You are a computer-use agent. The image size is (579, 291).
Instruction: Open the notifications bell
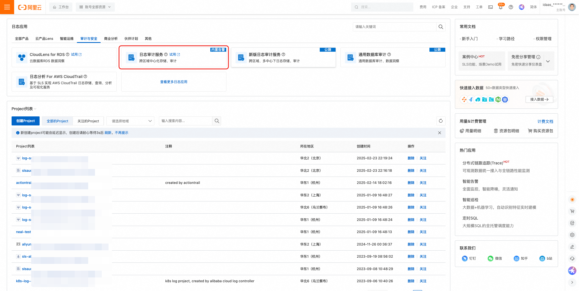500,7
